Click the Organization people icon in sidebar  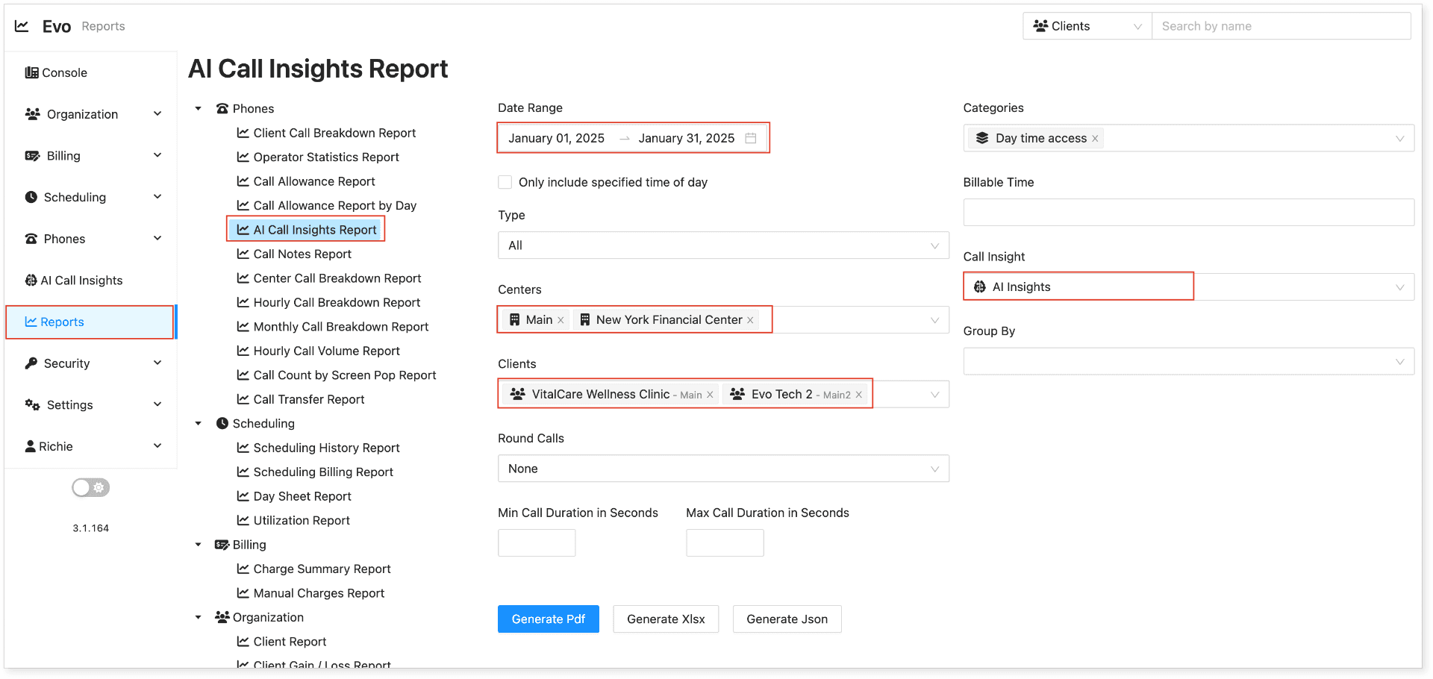click(x=33, y=114)
